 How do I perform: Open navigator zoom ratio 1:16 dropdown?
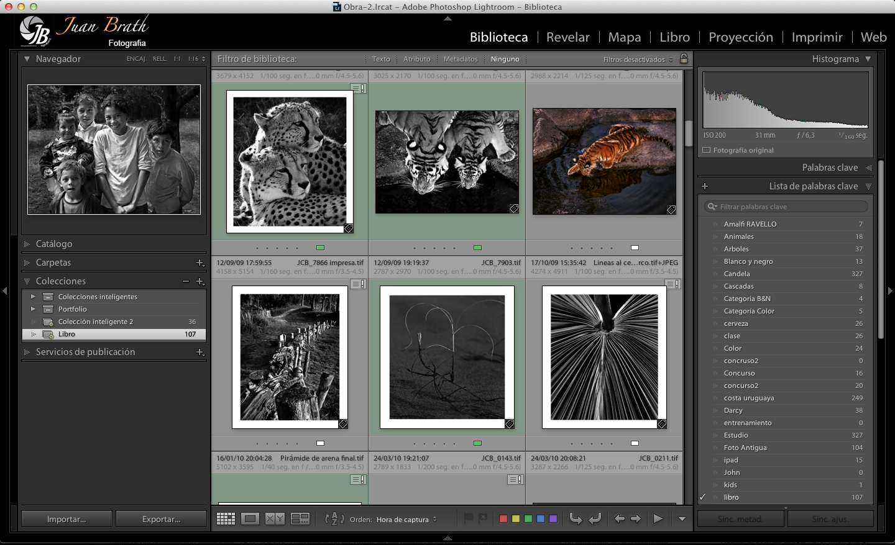(x=196, y=59)
